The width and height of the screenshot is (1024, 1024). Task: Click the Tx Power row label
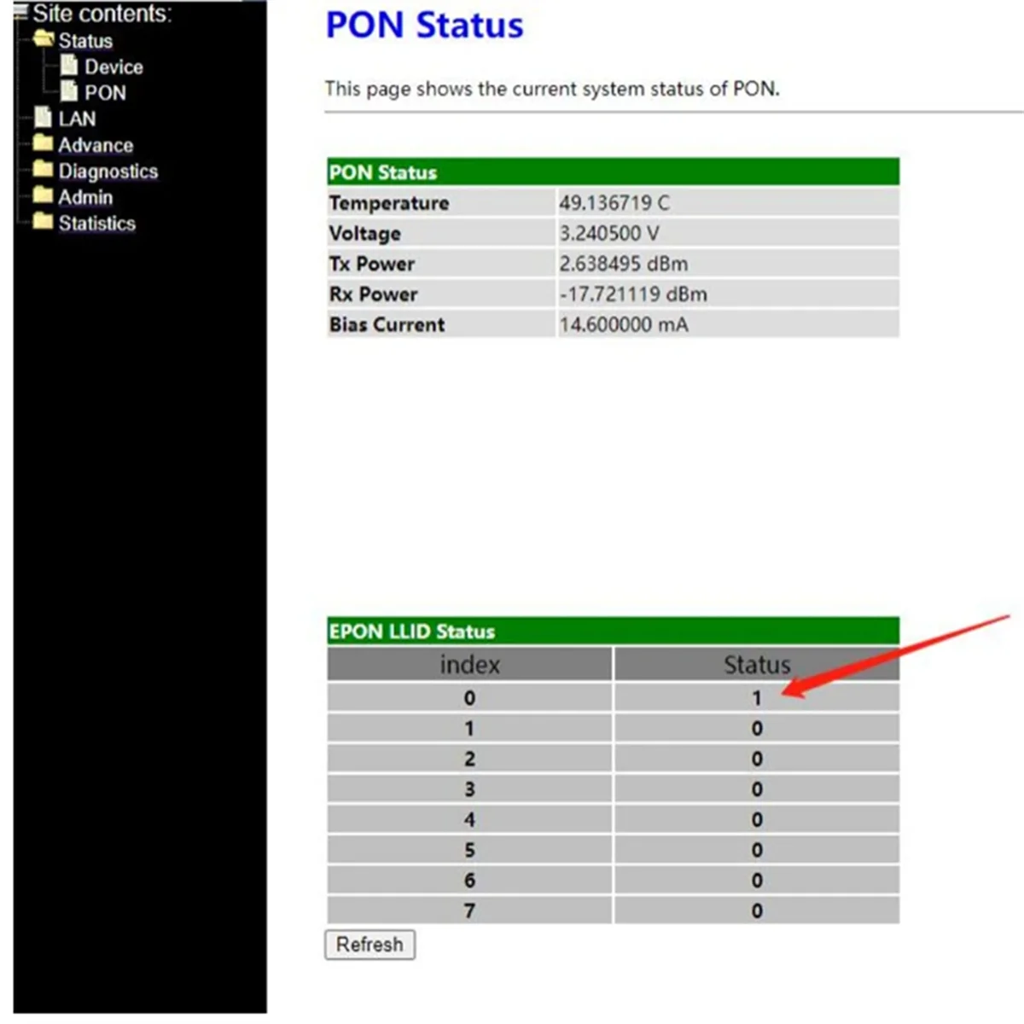[x=372, y=264]
